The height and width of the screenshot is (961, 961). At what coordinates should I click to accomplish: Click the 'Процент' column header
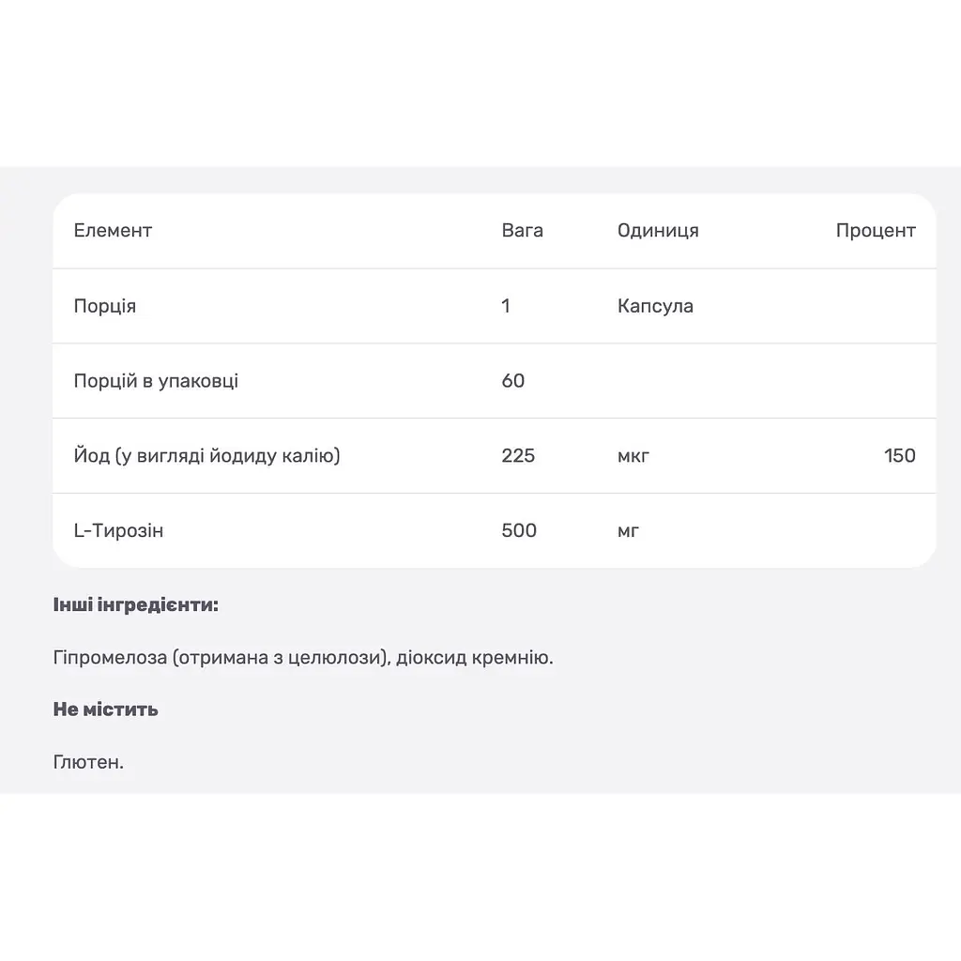[x=876, y=231]
